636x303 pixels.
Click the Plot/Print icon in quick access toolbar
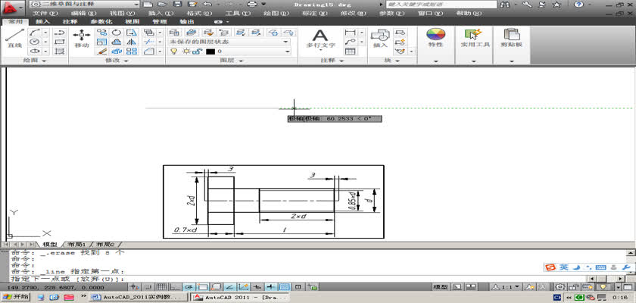click(252, 4)
